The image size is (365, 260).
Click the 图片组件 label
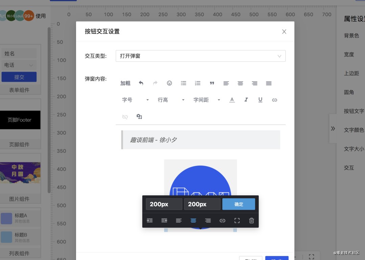pos(19,199)
